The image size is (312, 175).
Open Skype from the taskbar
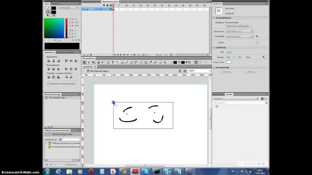pos(146,172)
